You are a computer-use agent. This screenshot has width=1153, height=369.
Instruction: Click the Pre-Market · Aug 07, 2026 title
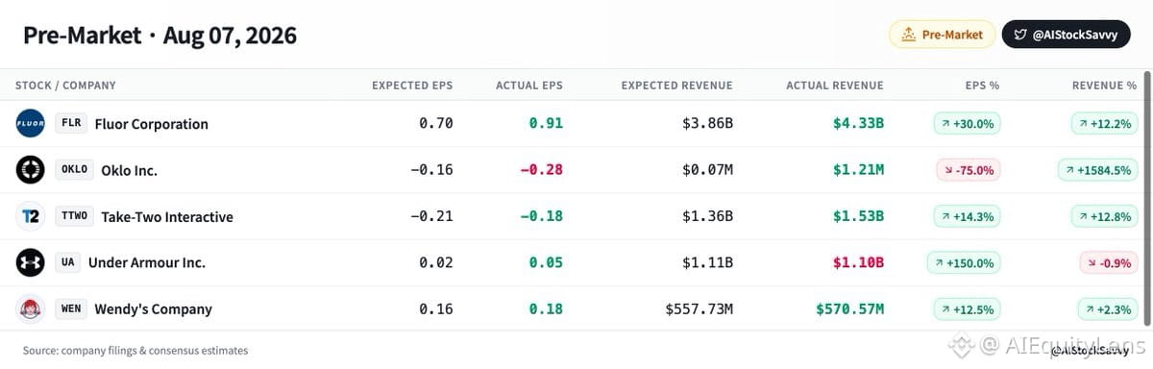160,36
